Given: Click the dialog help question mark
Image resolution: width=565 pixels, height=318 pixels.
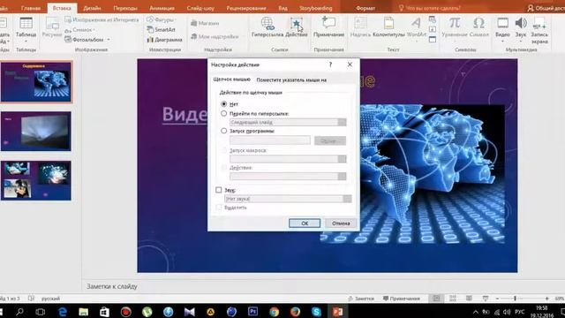Looking at the screenshot, I should coord(330,64).
